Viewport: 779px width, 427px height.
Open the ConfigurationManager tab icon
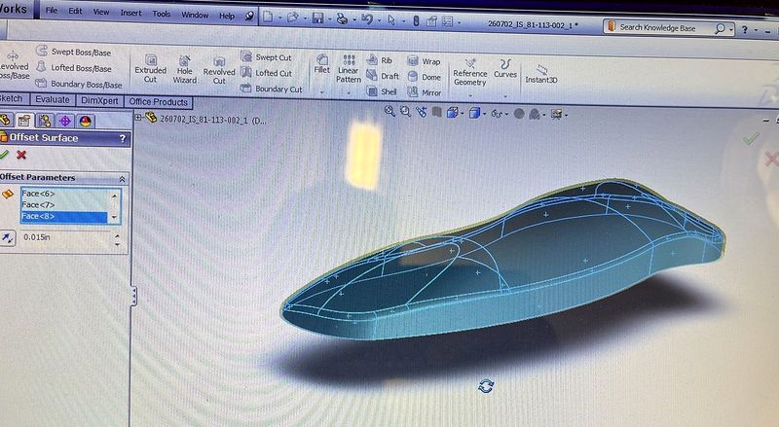click(45, 121)
